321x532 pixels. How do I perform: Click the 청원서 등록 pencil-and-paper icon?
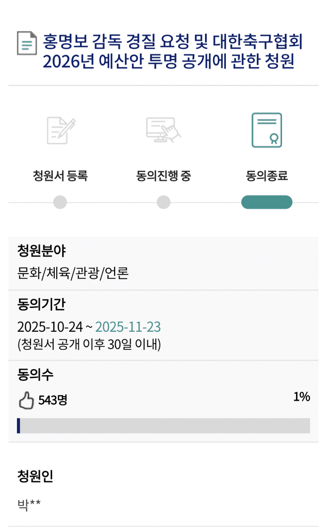pyautogui.click(x=60, y=130)
